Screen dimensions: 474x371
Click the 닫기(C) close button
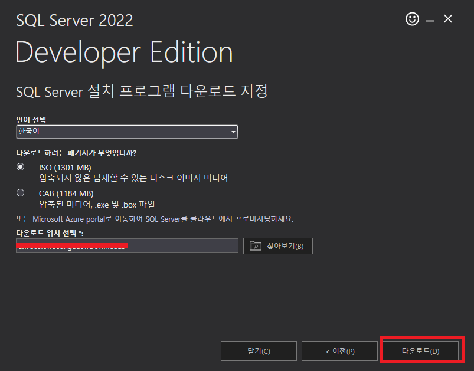[x=259, y=351]
